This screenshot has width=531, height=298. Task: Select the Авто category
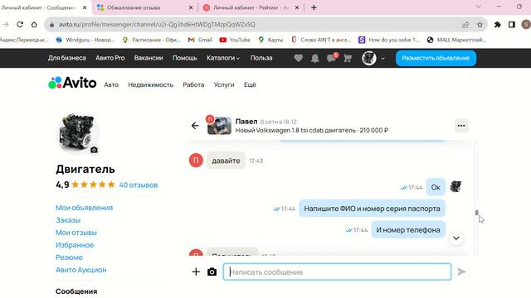pyautogui.click(x=111, y=84)
